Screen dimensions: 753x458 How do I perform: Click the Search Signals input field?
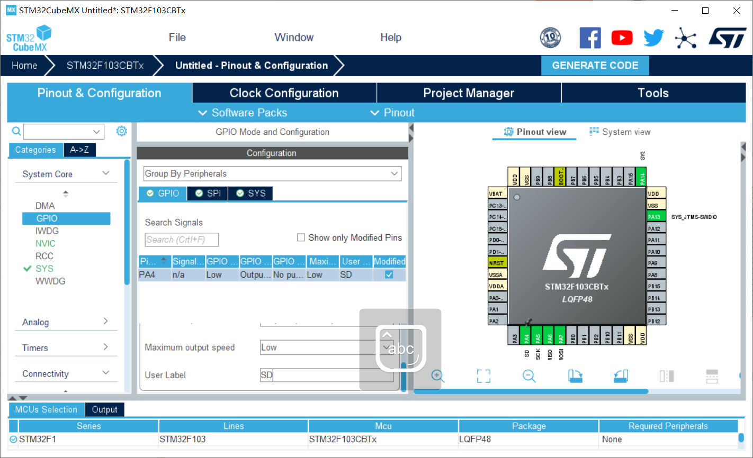click(182, 240)
